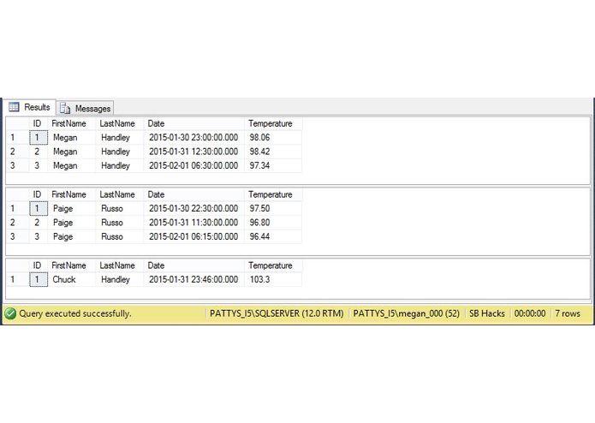Screen dimensions: 595x423
Task: Switch to the Results tab
Action: 30,107
